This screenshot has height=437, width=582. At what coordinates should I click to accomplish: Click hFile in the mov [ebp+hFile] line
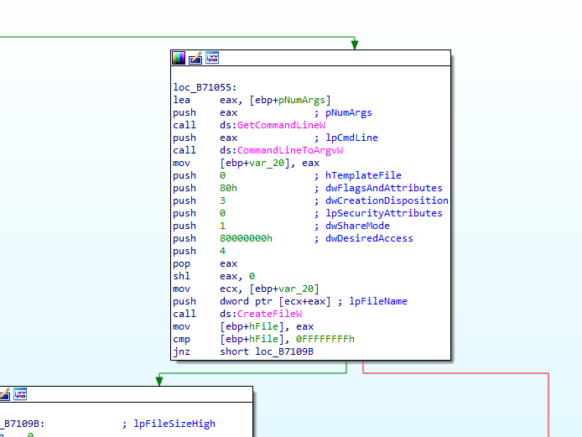tap(263, 326)
